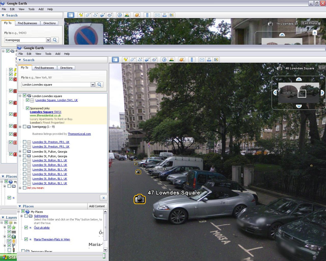Show historical imagery clock in the front window
The width and height of the screenshot is (326, 261).
click(x=164, y=60)
